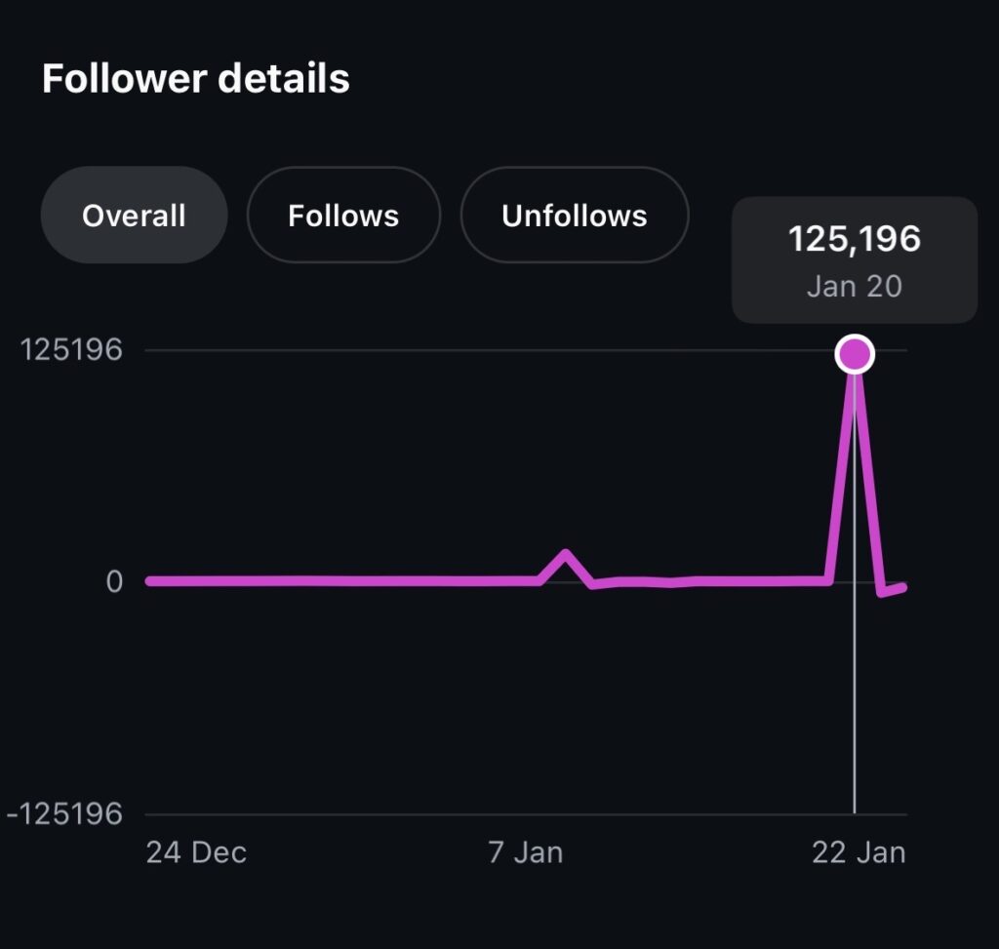The height and width of the screenshot is (949, 999).
Task: Click the 7 Jan x-axis label
Action: pos(526,852)
